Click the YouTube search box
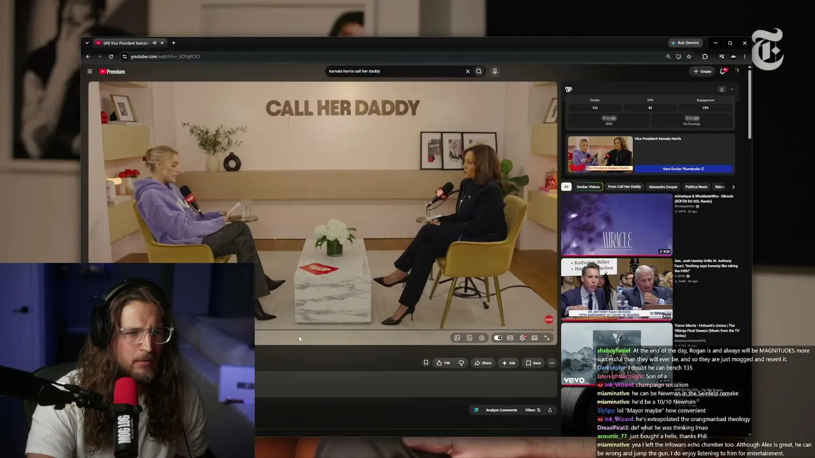The image size is (815, 458). pyautogui.click(x=395, y=71)
